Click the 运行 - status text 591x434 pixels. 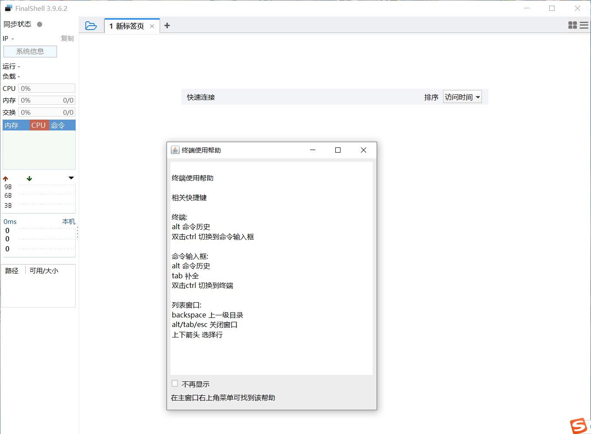pos(11,67)
